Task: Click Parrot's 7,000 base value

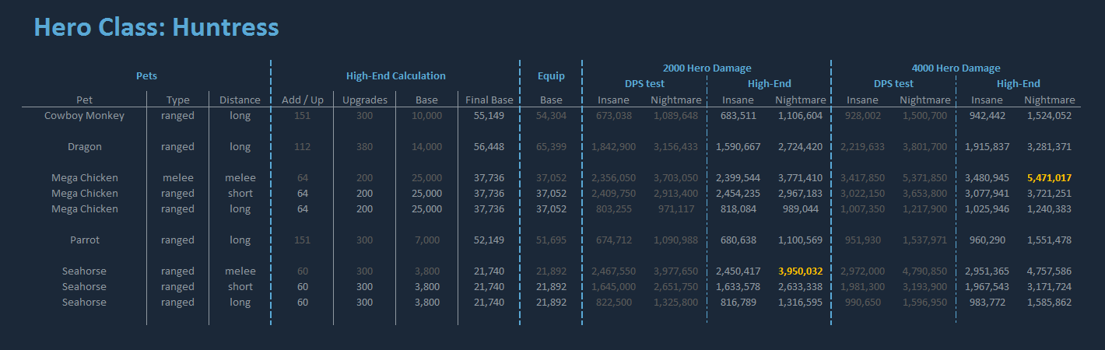Action: pos(426,240)
